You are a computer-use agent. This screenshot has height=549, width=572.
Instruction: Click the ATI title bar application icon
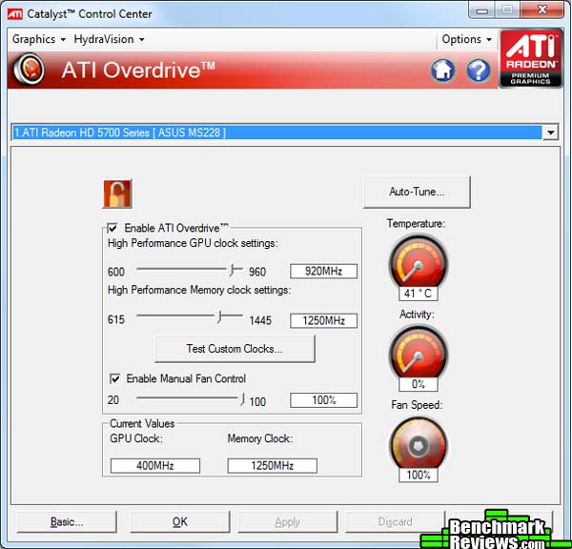click(15, 14)
